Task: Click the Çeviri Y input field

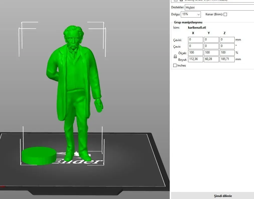Action: pos(211,40)
